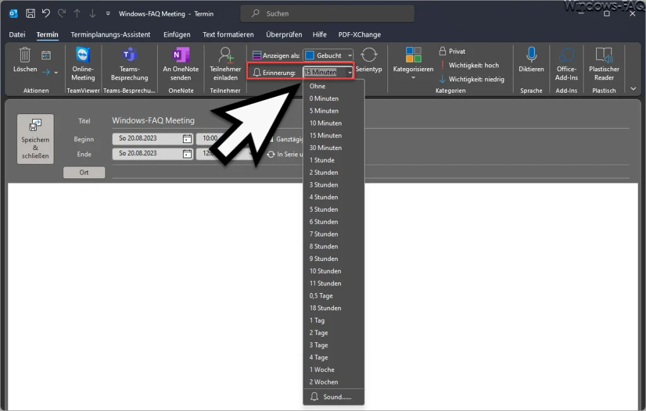The image size is (646, 411).
Task: Select 5 Minuten reminder
Action: [x=334, y=111]
